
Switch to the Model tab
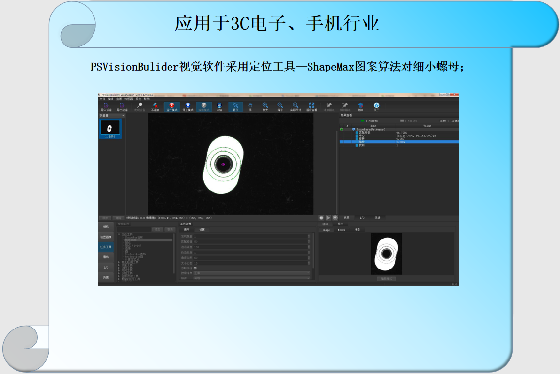(x=342, y=230)
